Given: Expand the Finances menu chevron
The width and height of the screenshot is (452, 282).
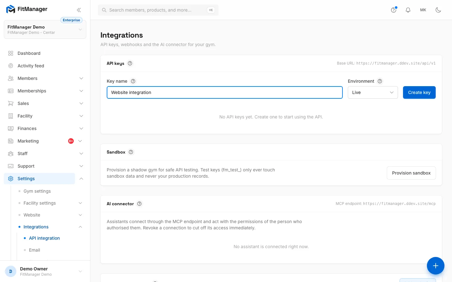Looking at the screenshot, I should (81, 128).
